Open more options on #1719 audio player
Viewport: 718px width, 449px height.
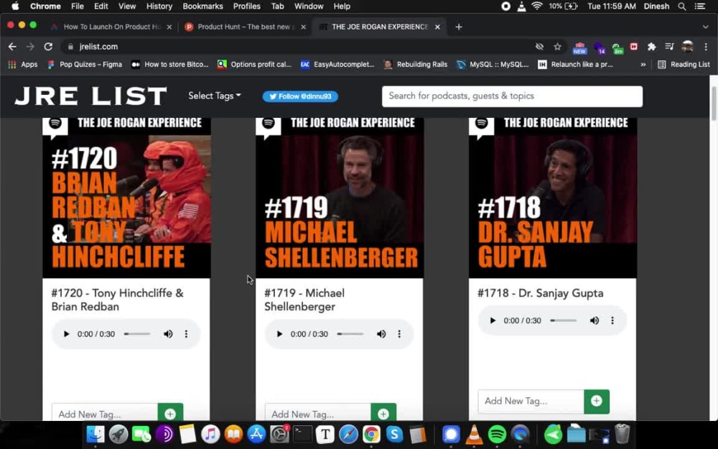(x=399, y=334)
